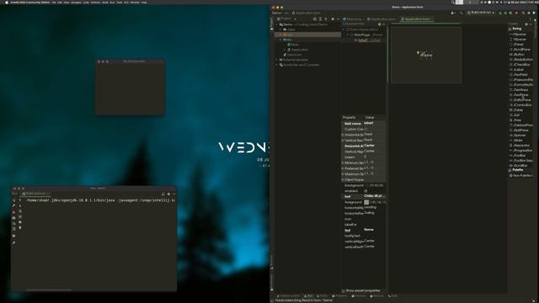Change the Horizontal Align value Center
The width and height of the screenshot is (539, 303).
(x=374, y=146)
